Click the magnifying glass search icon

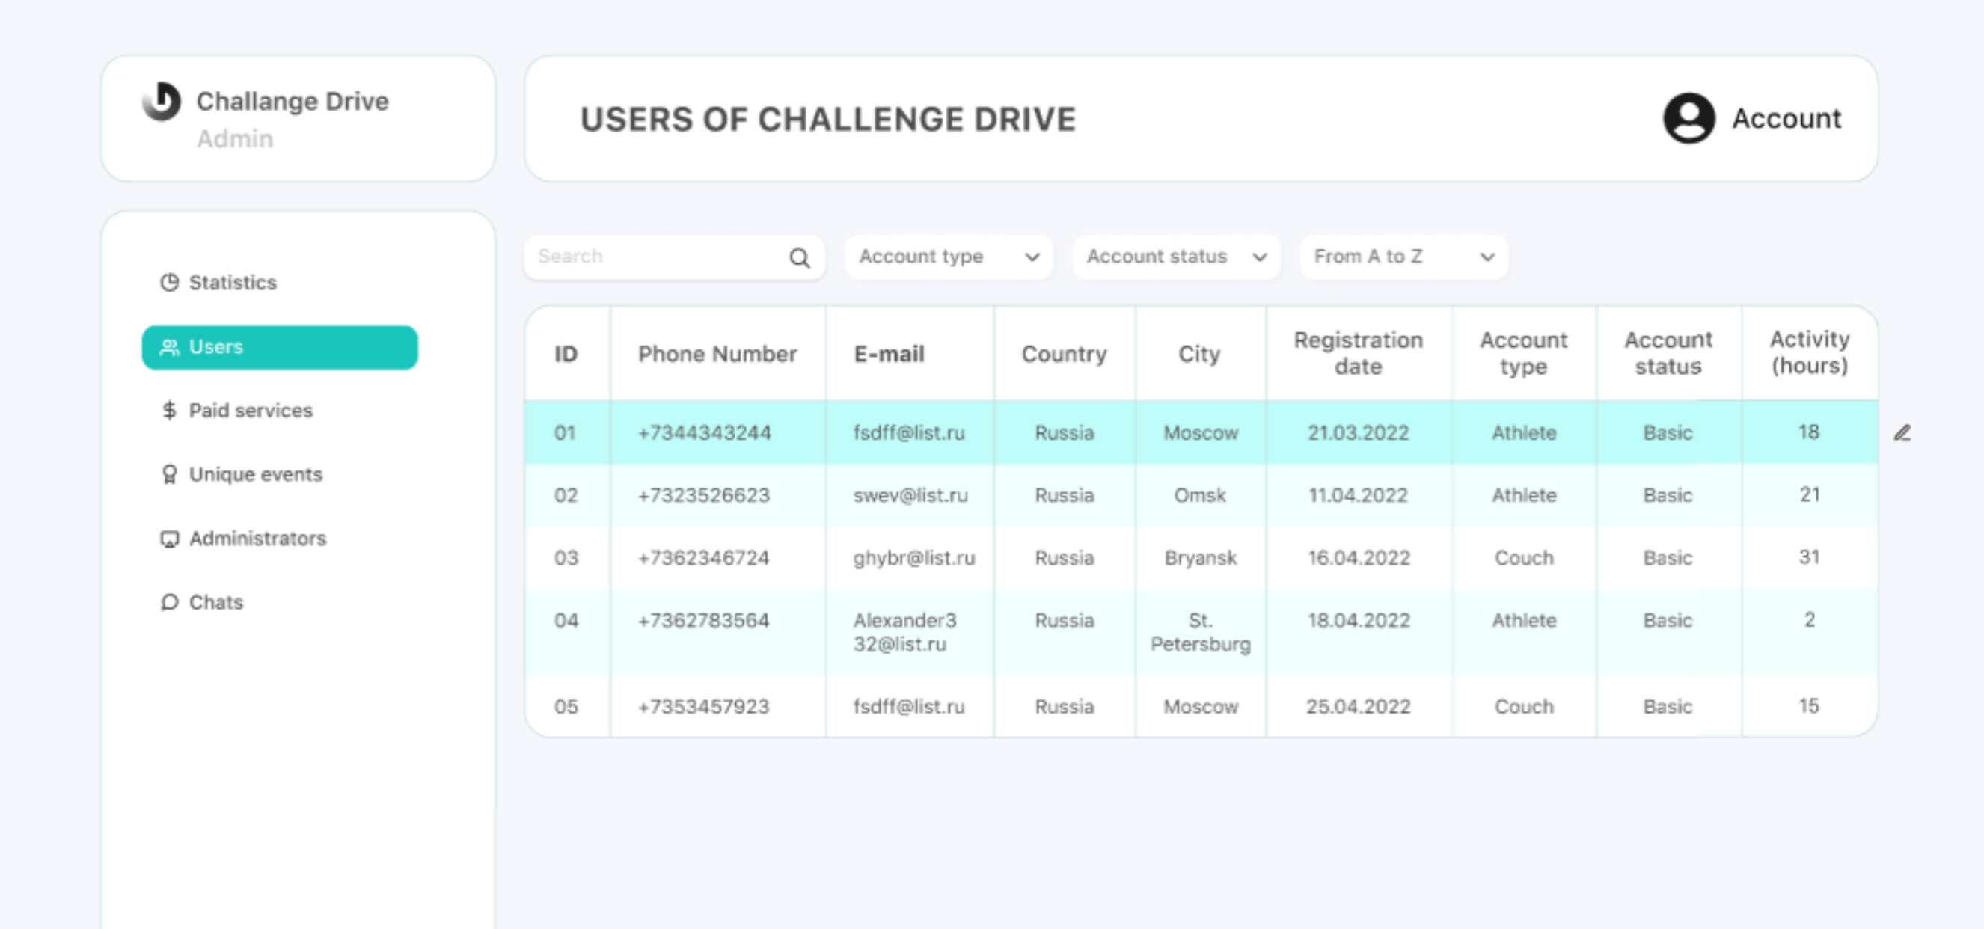(x=800, y=257)
